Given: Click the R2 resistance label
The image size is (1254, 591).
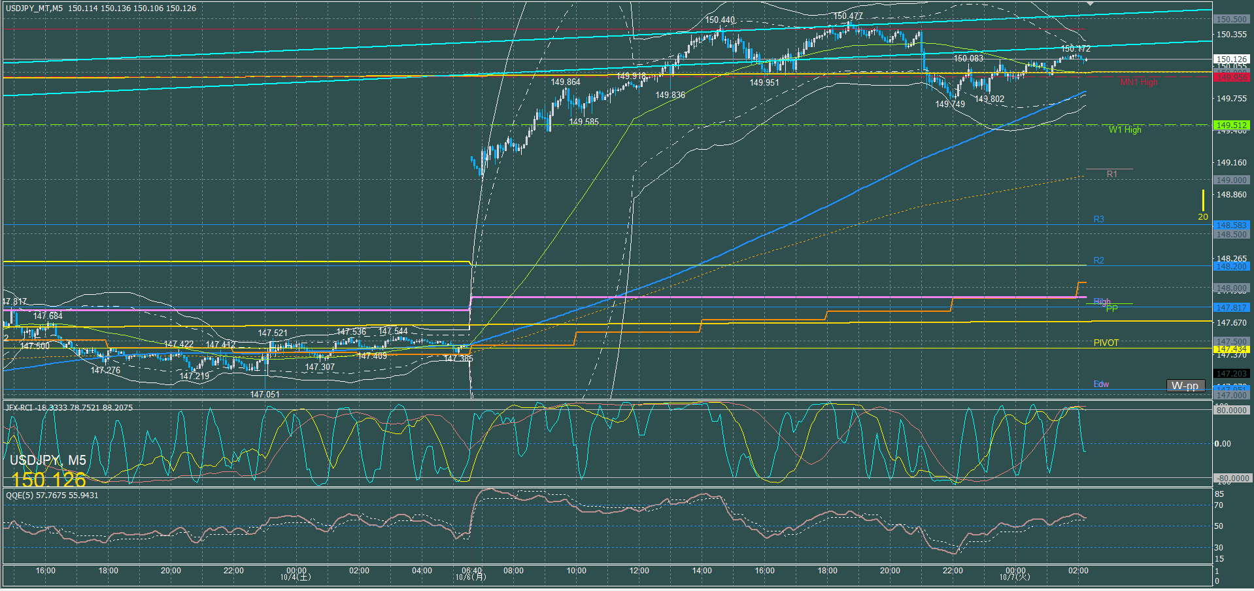Looking at the screenshot, I should point(1098,261).
